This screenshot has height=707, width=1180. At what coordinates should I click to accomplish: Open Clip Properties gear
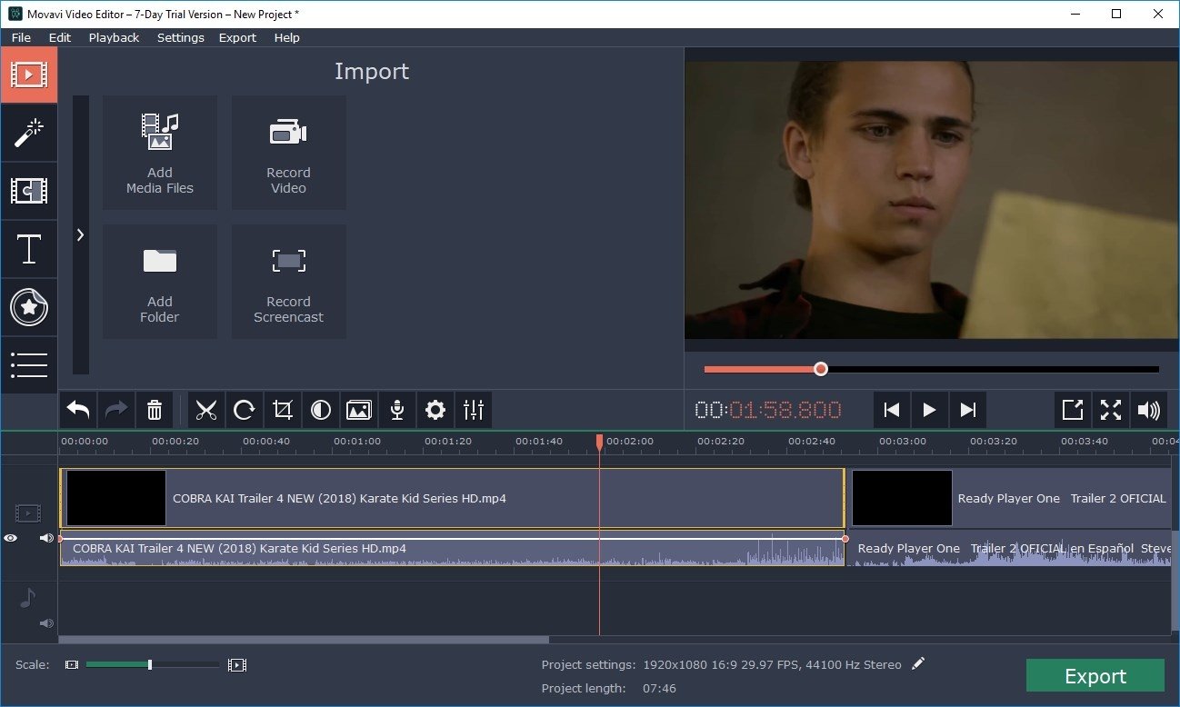coord(435,410)
